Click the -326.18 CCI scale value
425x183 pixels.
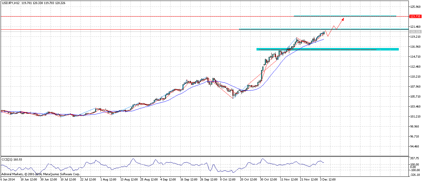415,175
